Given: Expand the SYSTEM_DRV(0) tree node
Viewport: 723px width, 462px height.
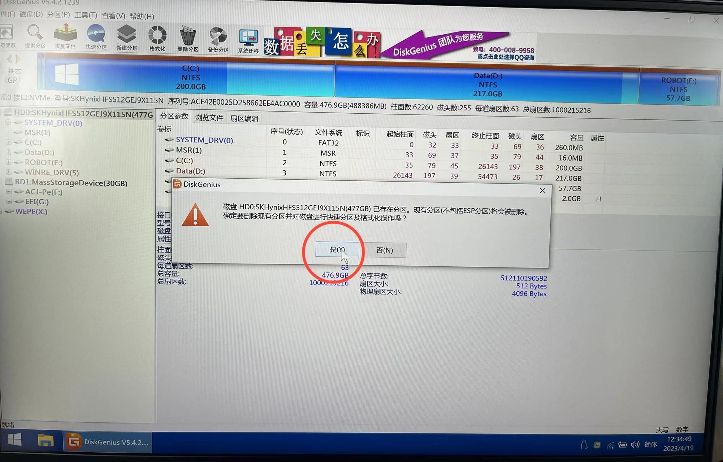Looking at the screenshot, I should [x=8, y=122].
